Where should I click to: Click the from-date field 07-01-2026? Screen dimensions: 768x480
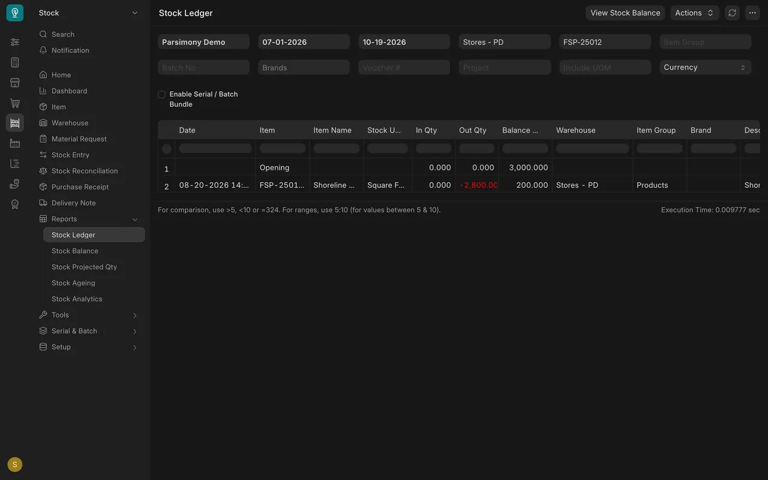coord(304,42)
